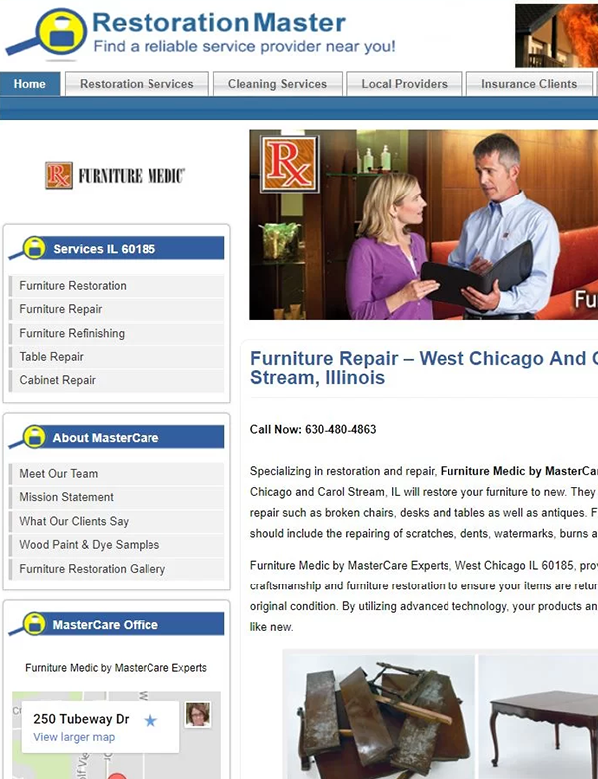Click the Furniture Medic Rx logo in sidebar
Screen dimensions: 598x779
pyautogui.click(x=115, y=175)
